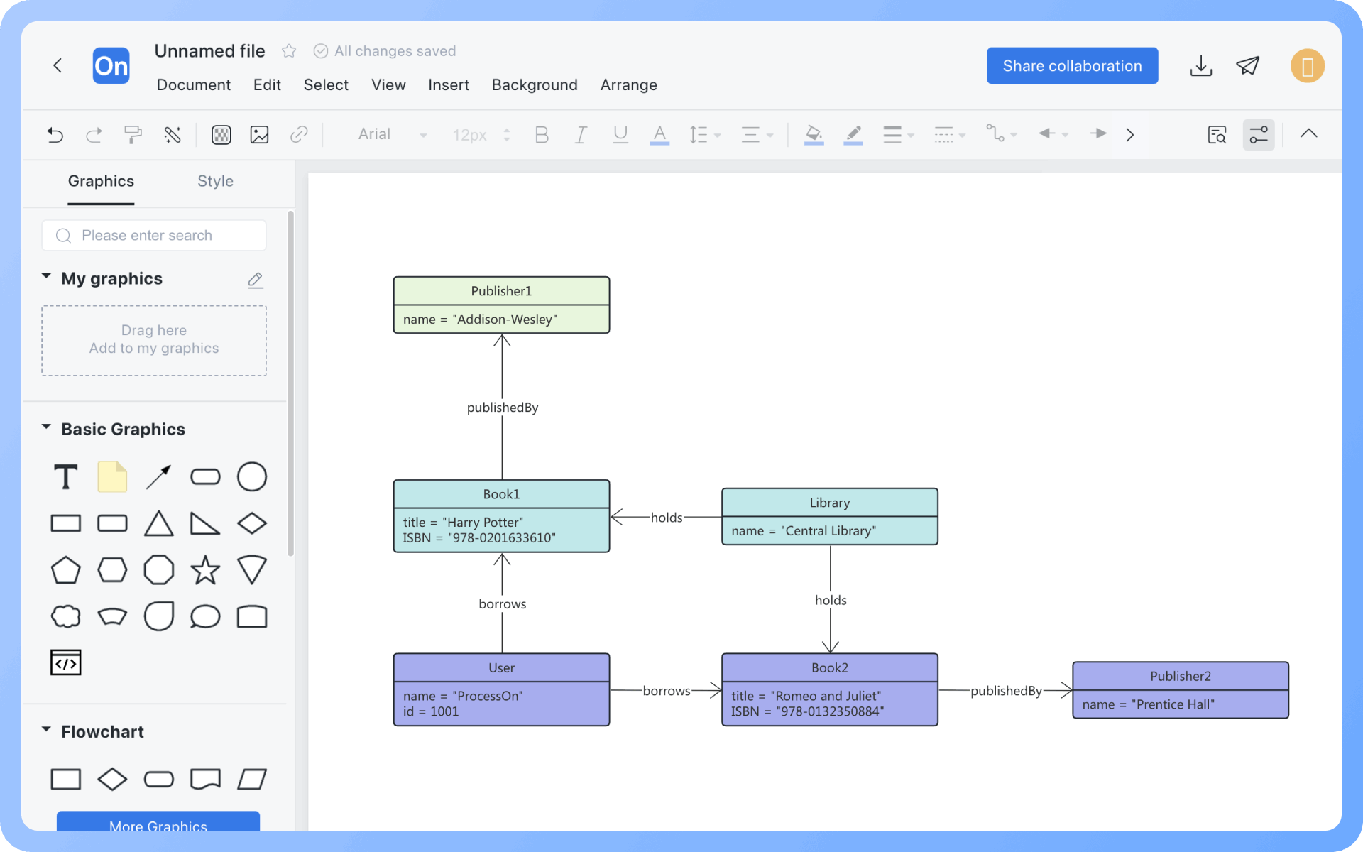Image resolution: width=1363 pixels, height=852 pixels.
Task: Open the Insert menu
Action: click(449, 85)
